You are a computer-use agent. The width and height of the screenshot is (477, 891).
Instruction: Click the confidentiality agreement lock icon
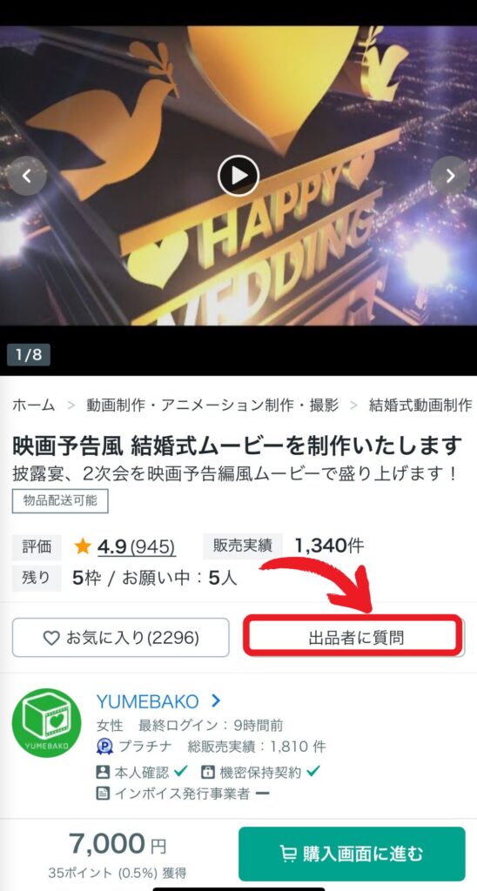click(x=207, y=773)
